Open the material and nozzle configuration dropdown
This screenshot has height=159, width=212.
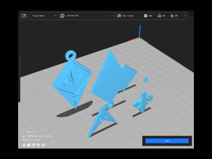pyautogui.click(x=87, y=16)
